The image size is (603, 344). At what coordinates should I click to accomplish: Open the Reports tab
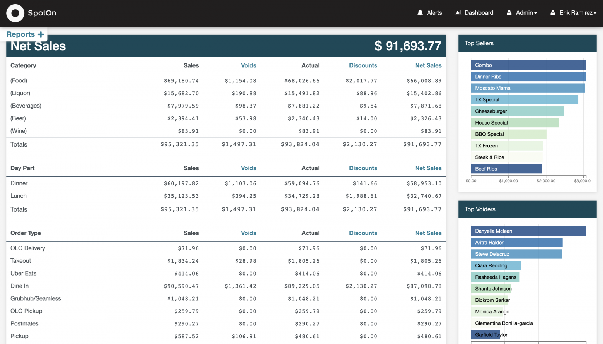click(x=21, y=34)
